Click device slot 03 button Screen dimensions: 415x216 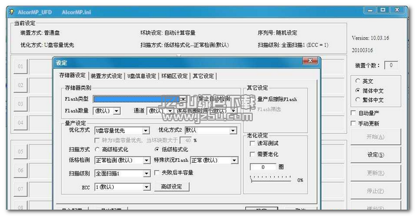20,104
